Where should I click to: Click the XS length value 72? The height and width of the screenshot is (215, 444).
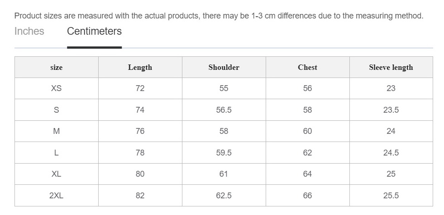[x=140, y=88]
